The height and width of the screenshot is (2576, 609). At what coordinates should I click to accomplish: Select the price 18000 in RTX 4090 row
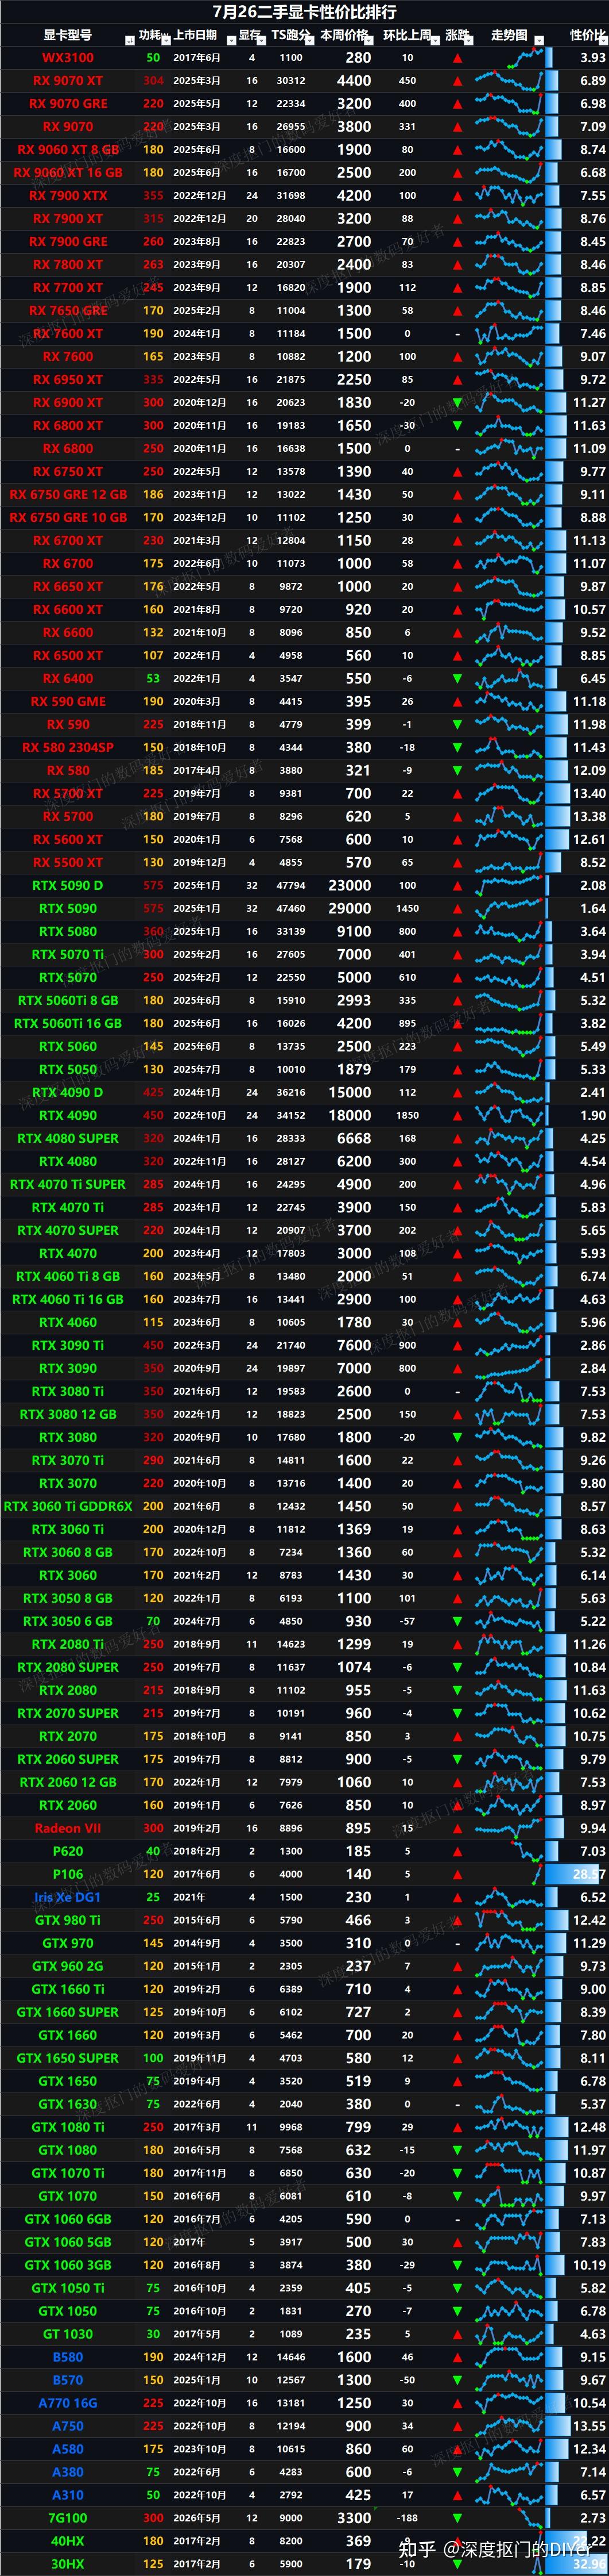click(x=350, y=1116)
